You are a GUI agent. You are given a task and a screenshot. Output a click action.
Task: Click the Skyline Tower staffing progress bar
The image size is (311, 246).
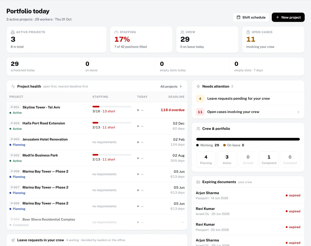[112, 107]
